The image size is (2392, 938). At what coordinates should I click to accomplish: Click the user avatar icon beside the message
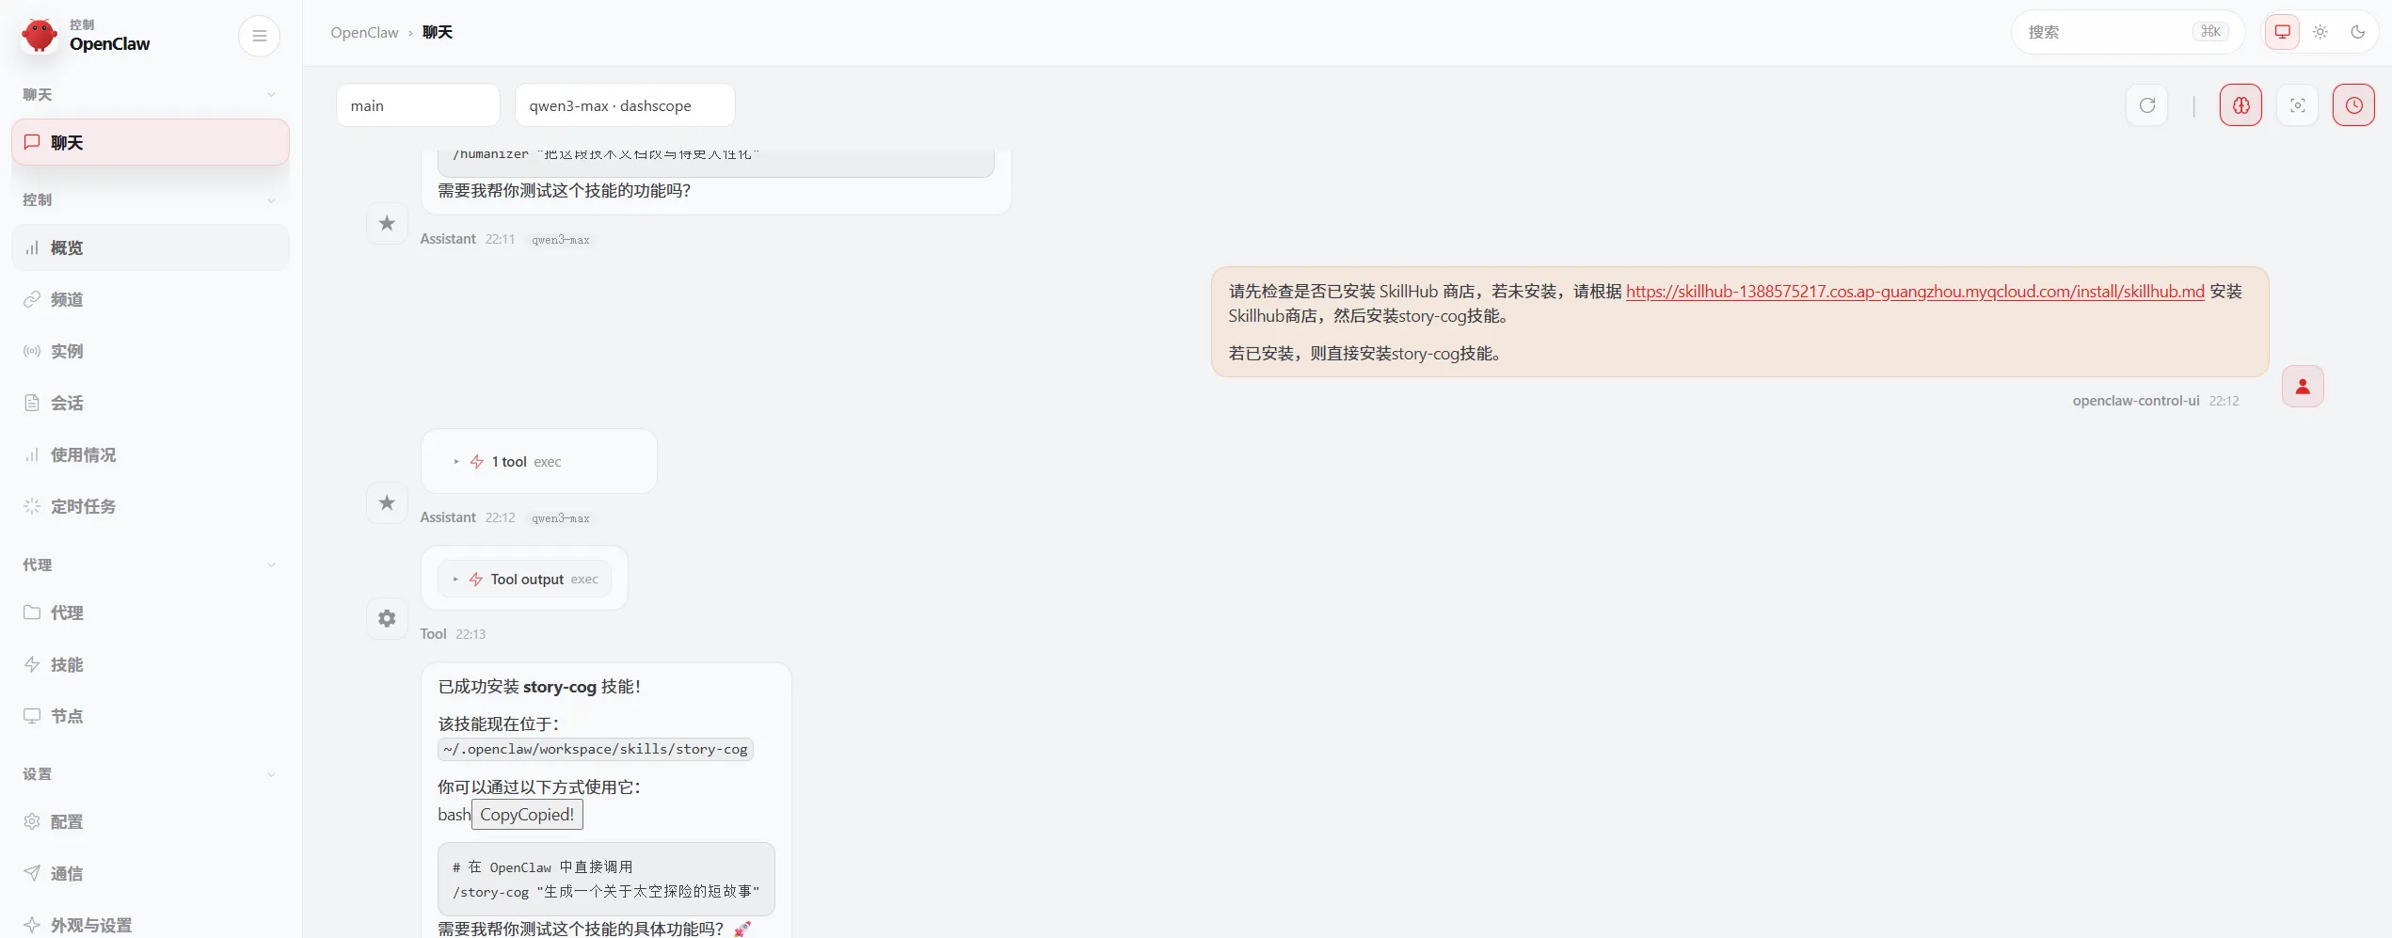(2302, 387)
